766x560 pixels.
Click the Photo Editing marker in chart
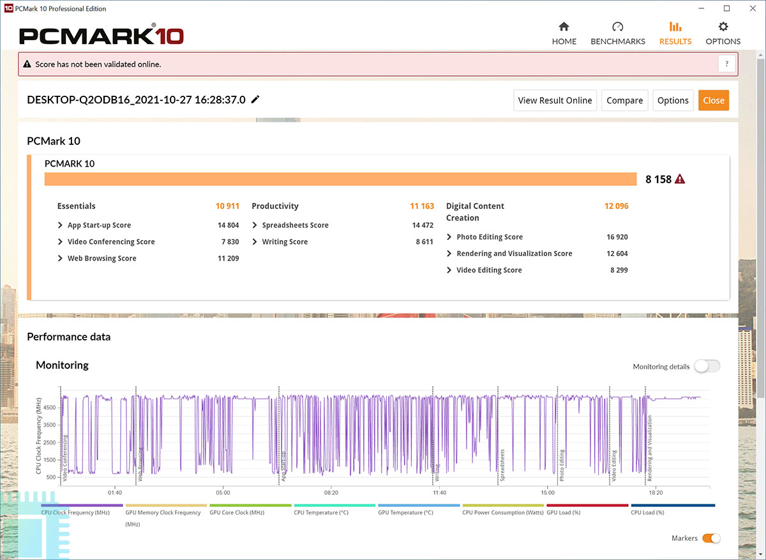(x=562, y=465)
